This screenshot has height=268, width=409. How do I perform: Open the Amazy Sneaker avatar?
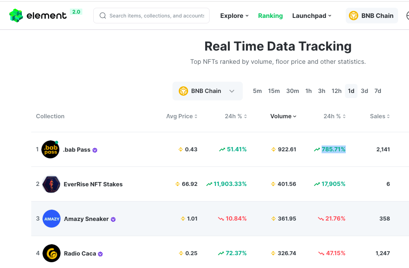52,219
